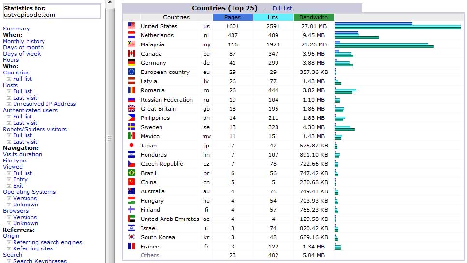The image size is (467, 263).
Task: Click the Malaysia flag icon
Action: pyautogui.click(x=131, y=44)
